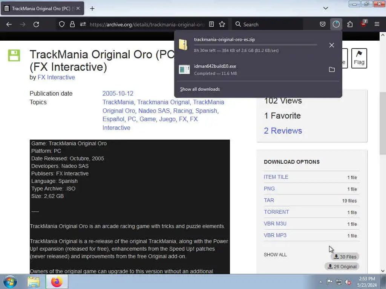Download the TORRENT file option
Screen dimensions: 386x289
276,212
